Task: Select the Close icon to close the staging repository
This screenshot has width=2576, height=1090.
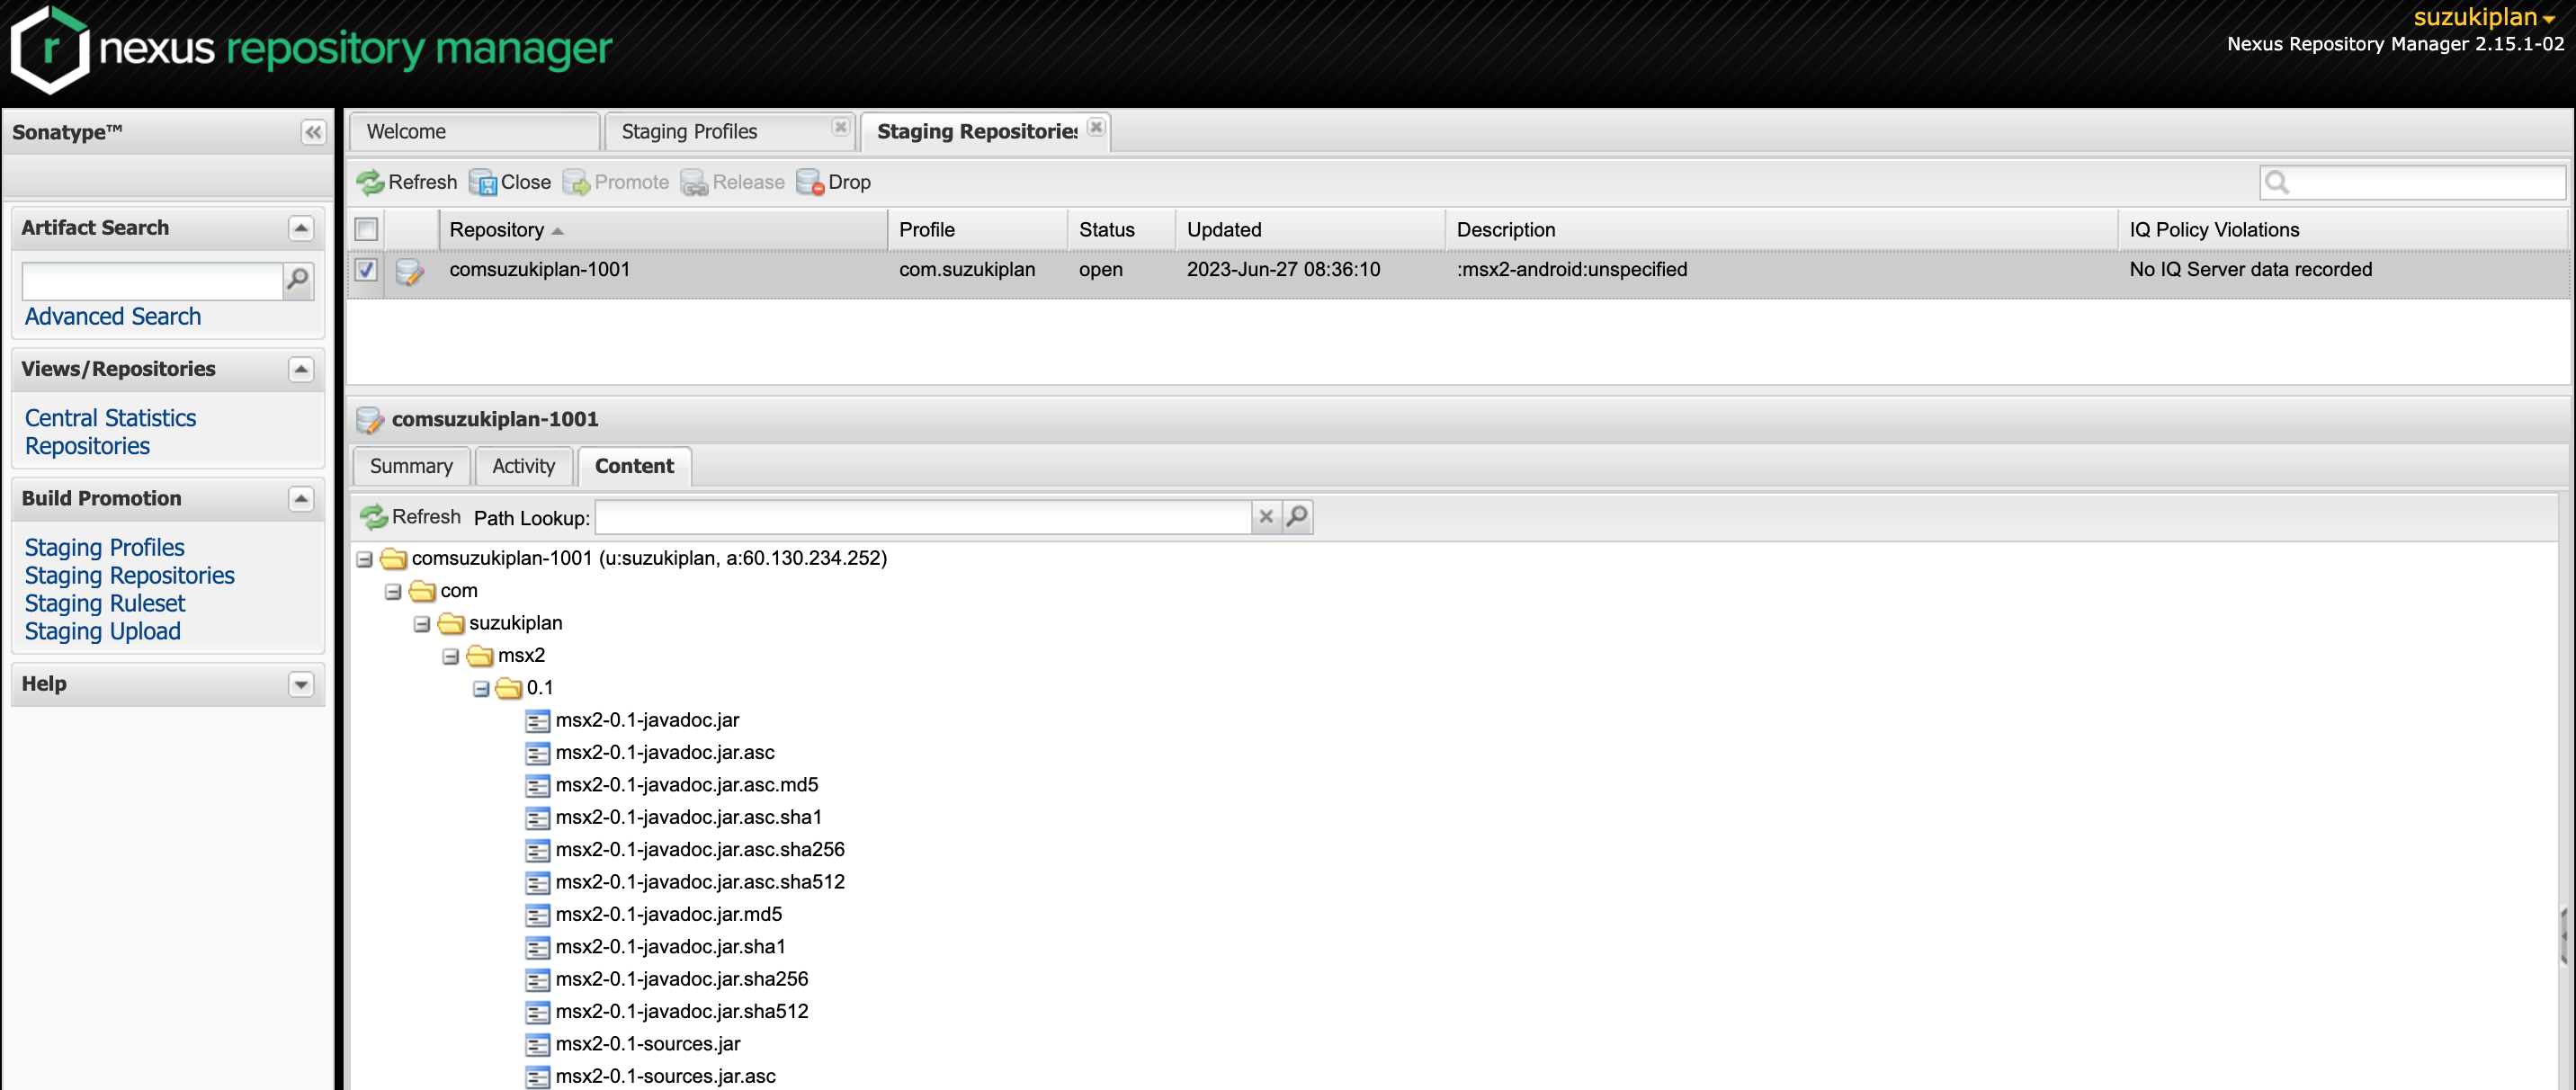Action: point(487,183)
